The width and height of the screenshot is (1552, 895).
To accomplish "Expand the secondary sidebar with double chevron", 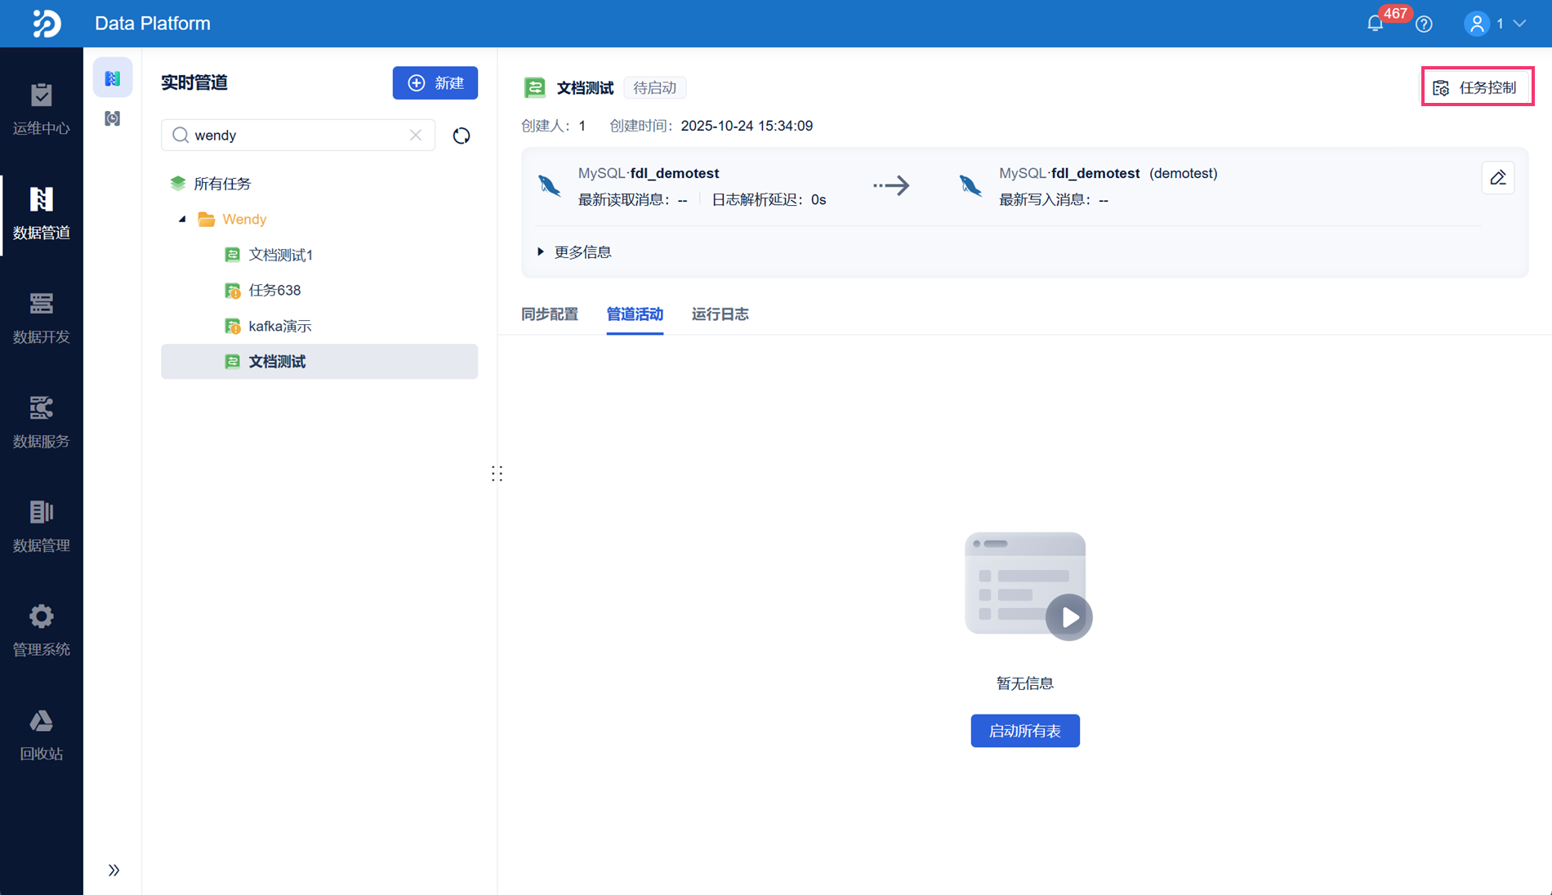I will 114,870.
